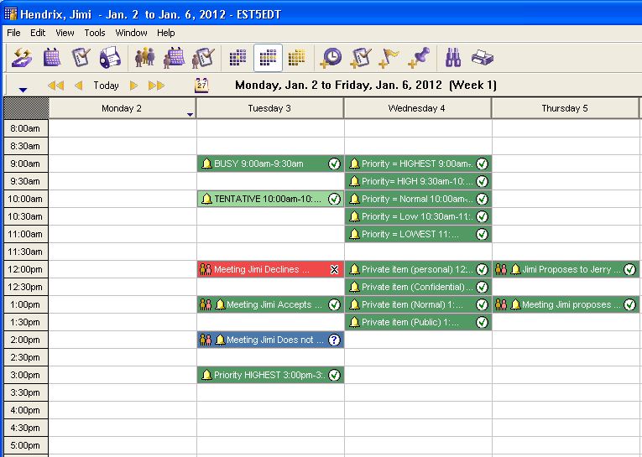Select the Private item (Normal) event

418,304
